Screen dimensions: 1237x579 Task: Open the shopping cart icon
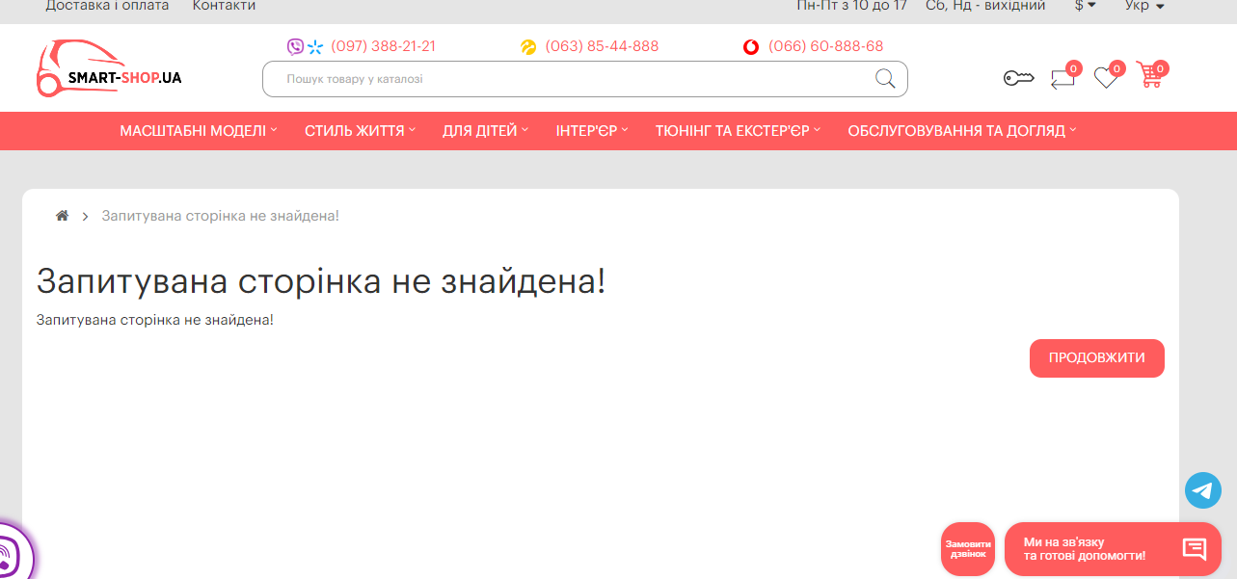point(1149,76)
